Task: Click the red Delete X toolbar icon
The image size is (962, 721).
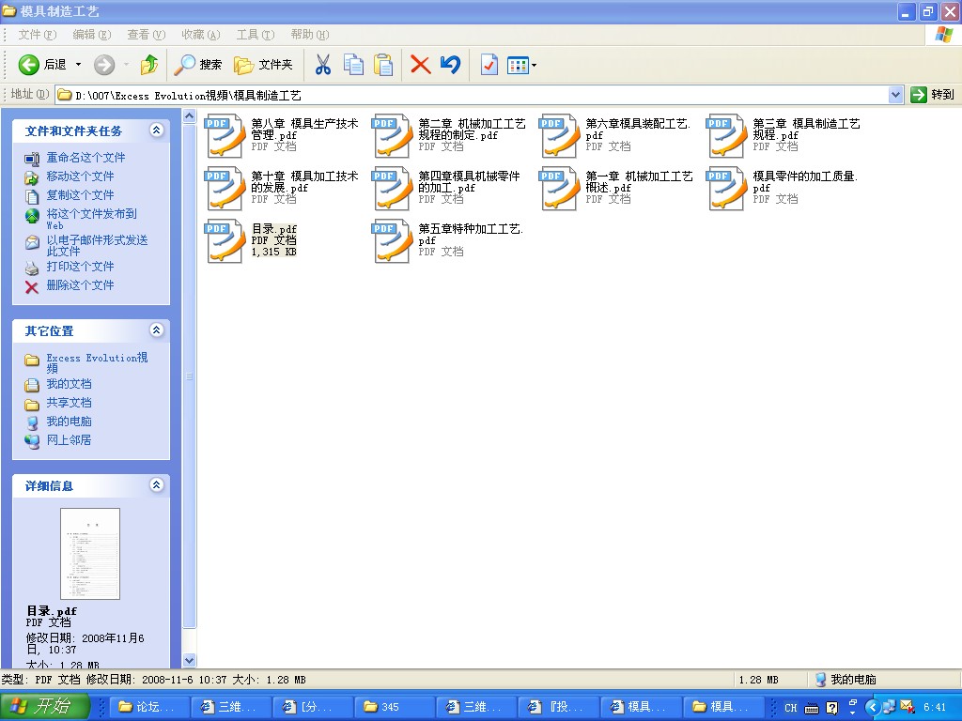Action: pyautogui.click(x=420, y=65)
